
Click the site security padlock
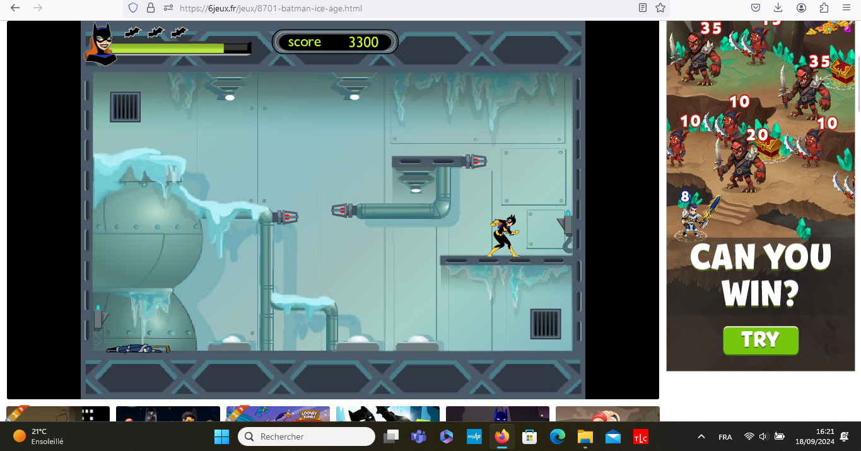150,8
